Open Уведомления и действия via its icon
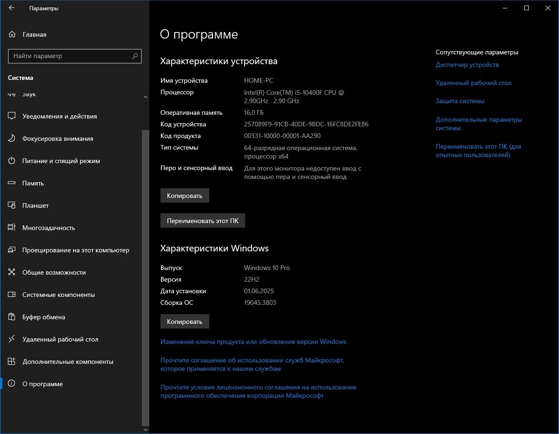 tap(12, 116)
